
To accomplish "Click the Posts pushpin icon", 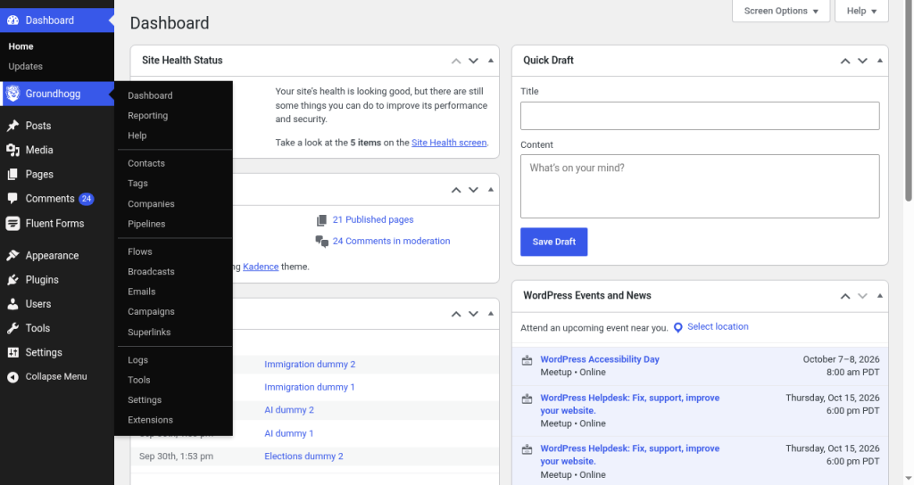I will [12, 126].
